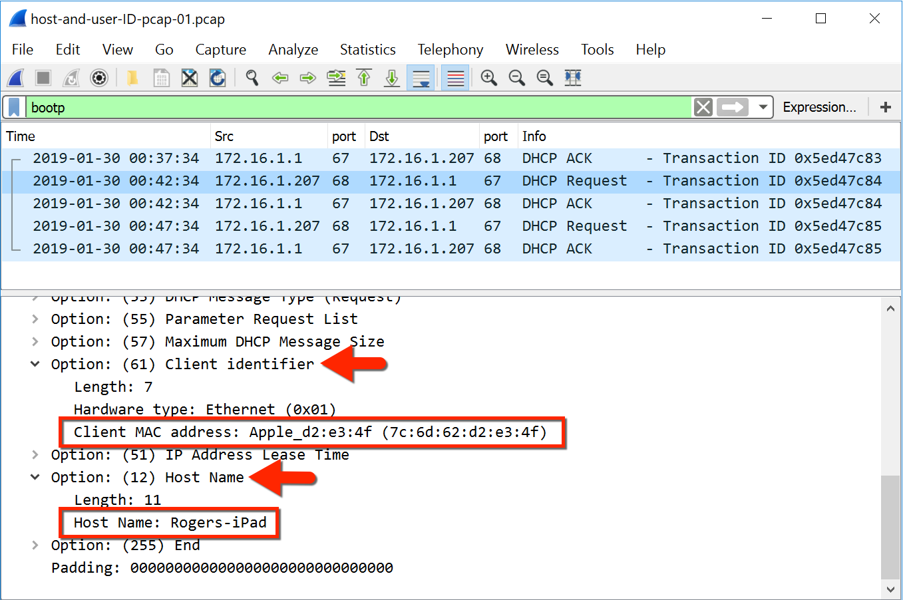Click the Expression... button
This screenshot has width=903, height=600.
click(x=819, y=107)
